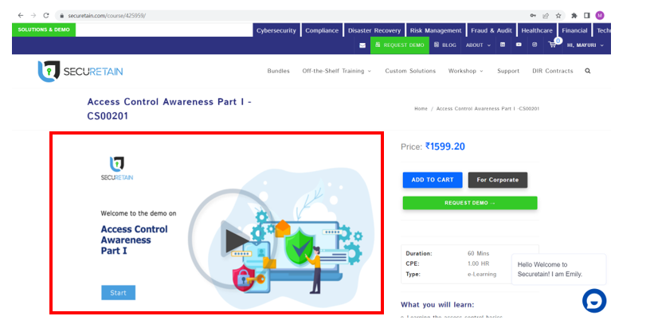Open the Chrome profile avatar M
Screen dimensions: 650x320
click(x=600, y=16)
